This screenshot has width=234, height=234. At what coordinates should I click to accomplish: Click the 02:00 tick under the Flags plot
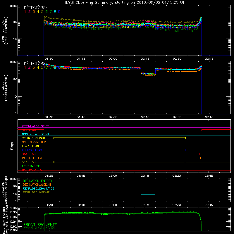113,176
